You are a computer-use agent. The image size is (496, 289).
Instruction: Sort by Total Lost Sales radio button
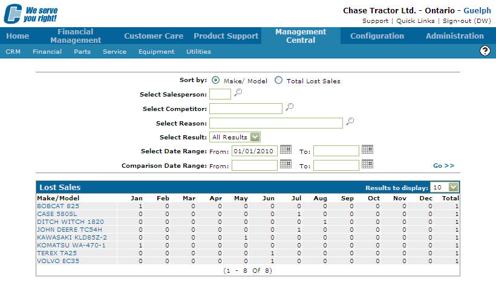(x=278, y=80)
